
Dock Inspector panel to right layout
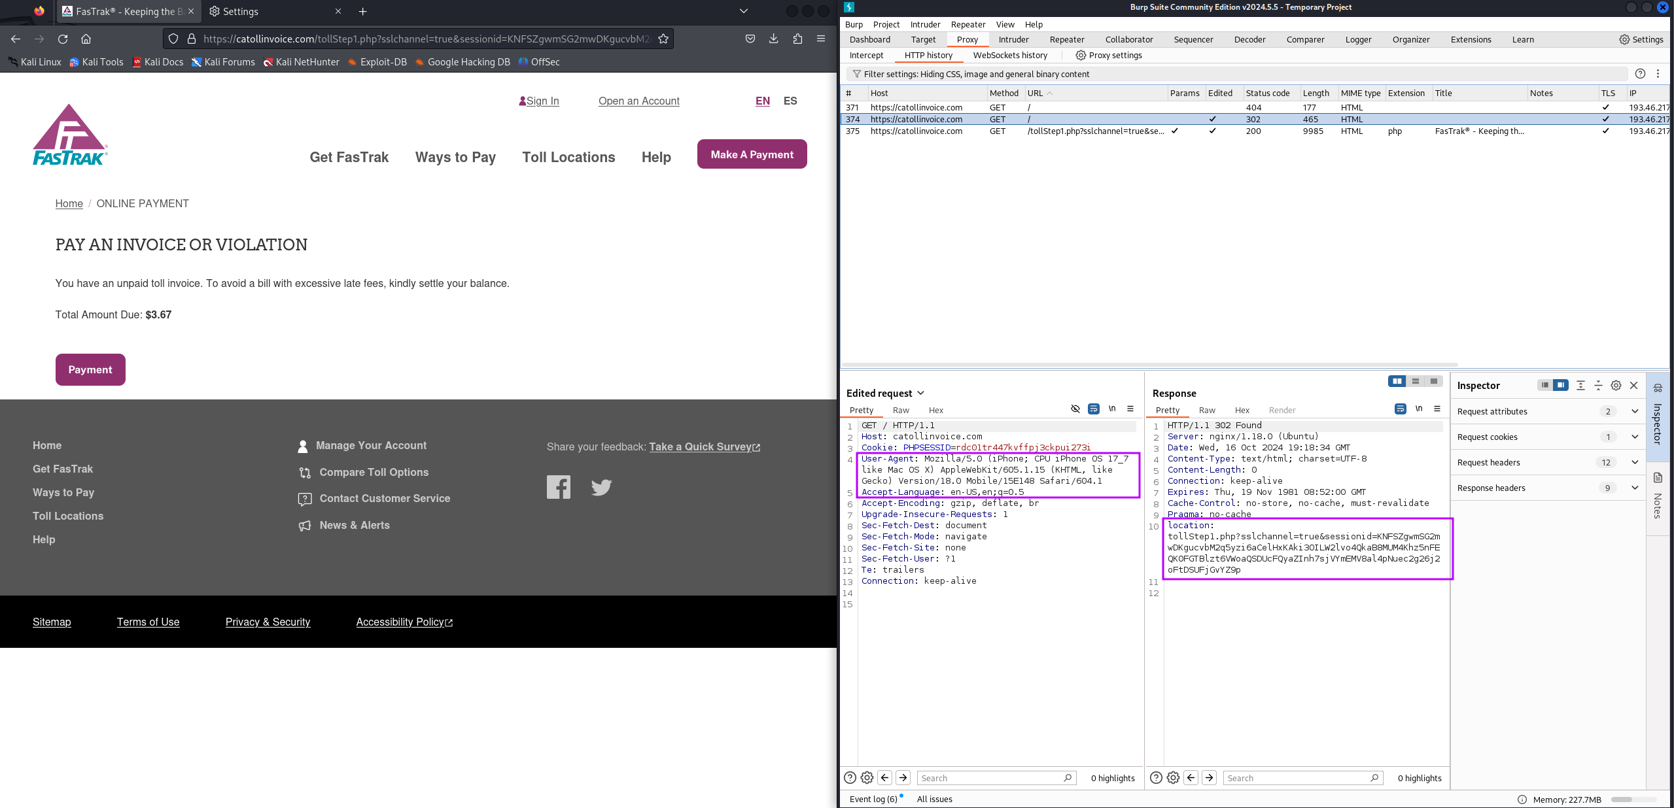click(1561, 385)
